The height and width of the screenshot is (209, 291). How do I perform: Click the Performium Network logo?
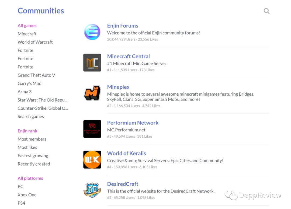coord(92,129)
